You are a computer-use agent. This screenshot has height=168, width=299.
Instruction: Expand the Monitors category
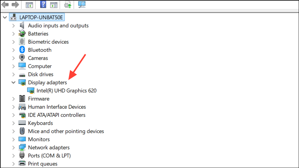(13, 139)
